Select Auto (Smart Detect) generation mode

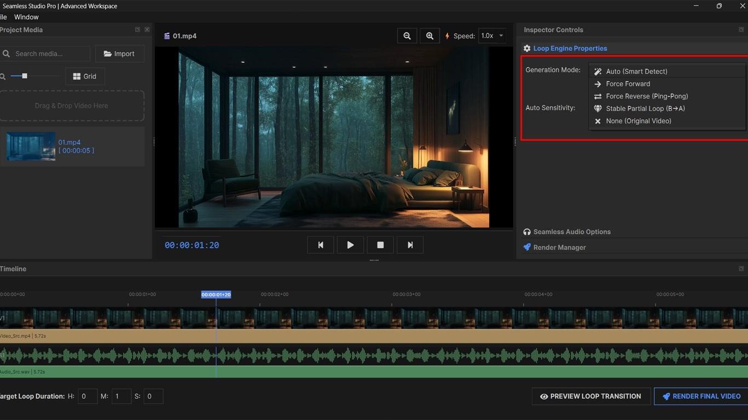(636, 72)
